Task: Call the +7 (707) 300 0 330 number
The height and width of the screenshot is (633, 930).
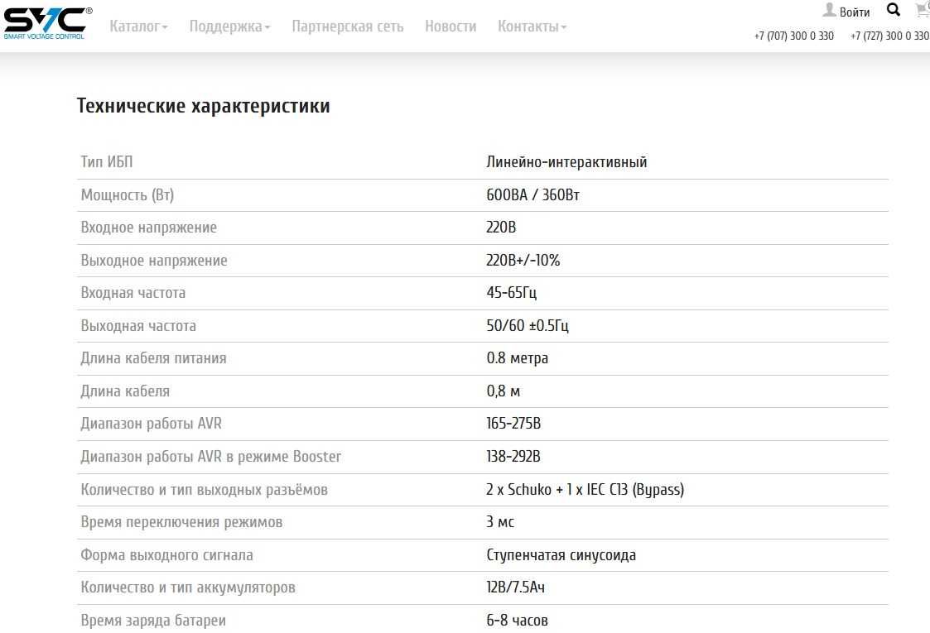Action: coord(793,36)
